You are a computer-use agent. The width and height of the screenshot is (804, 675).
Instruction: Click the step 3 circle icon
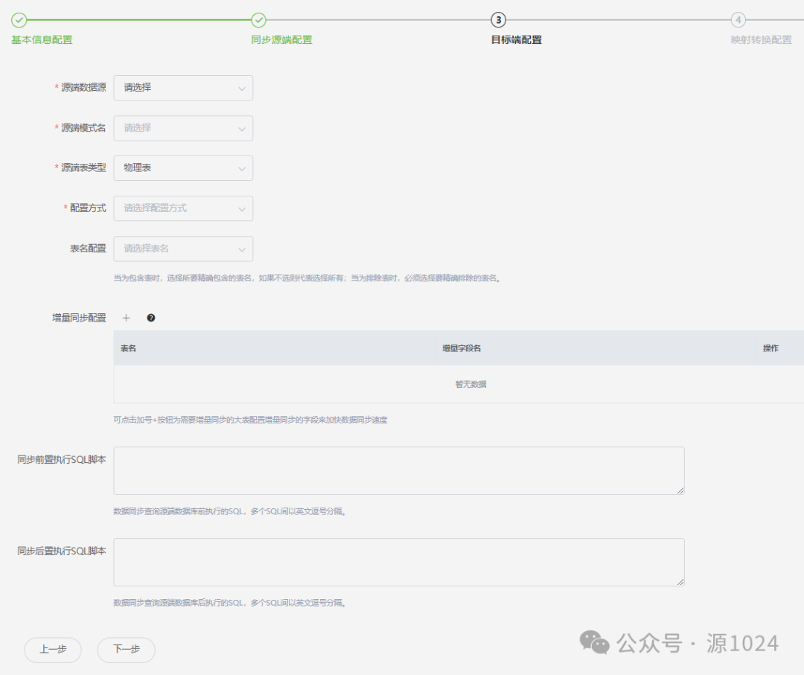pyautogui.click(x=498, y=20)
